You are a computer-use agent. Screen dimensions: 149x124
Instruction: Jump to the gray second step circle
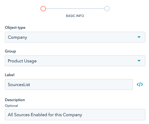pyautogui.click(x=107, y=9)
